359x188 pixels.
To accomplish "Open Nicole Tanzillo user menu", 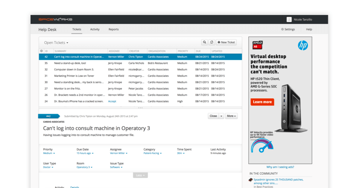I will click(x=299, y=19).
